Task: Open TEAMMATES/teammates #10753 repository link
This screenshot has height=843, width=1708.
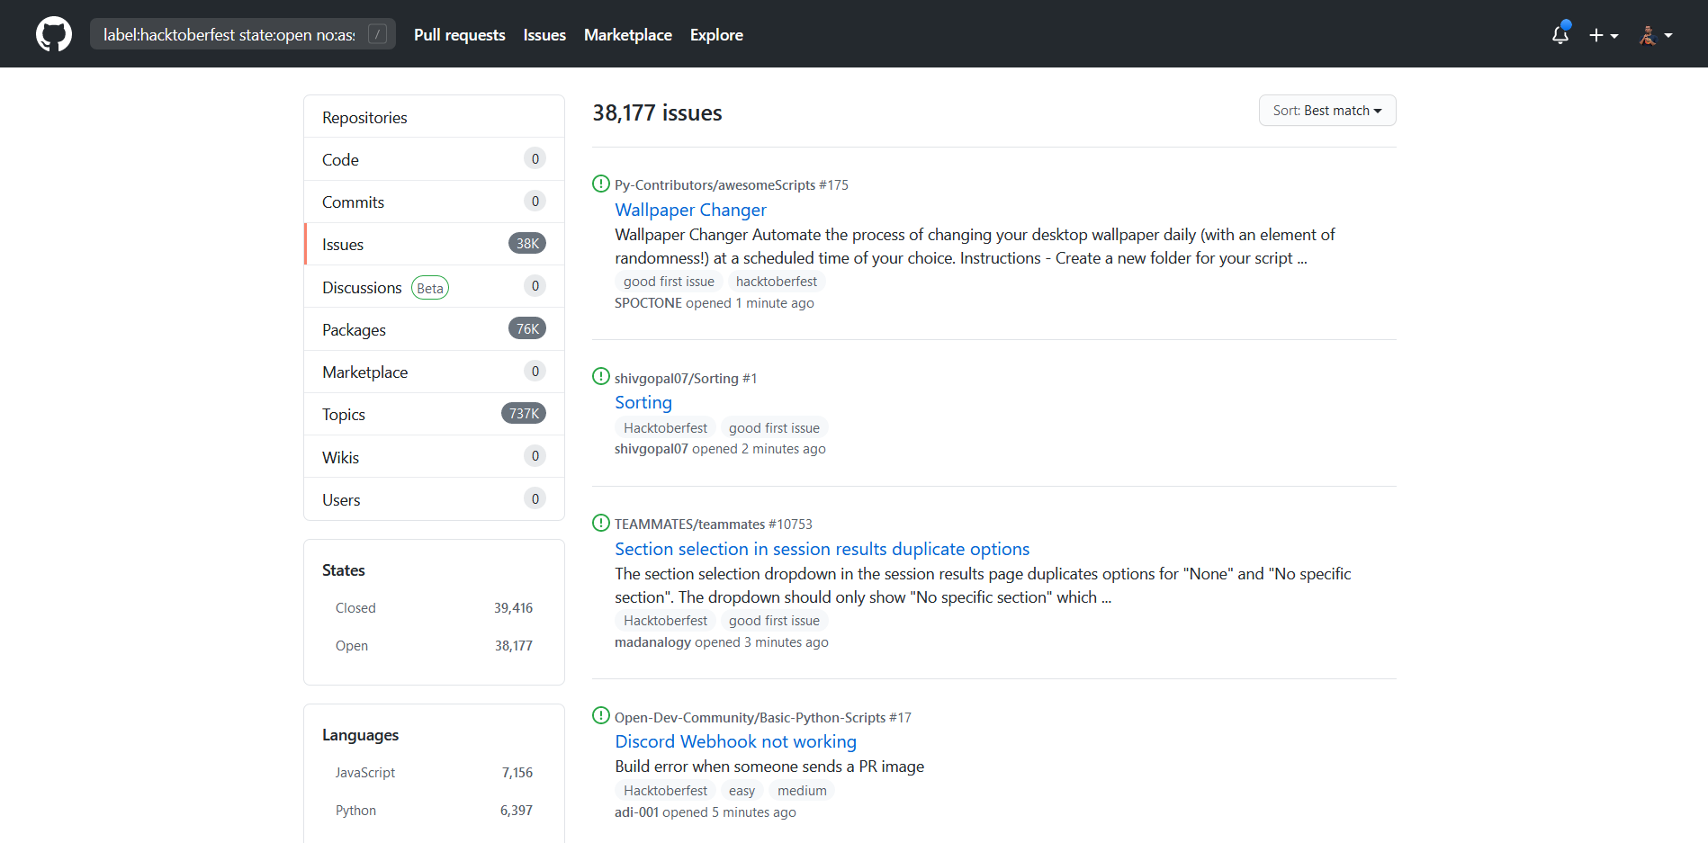Action: pyautogui.click(x=713, y=524)
